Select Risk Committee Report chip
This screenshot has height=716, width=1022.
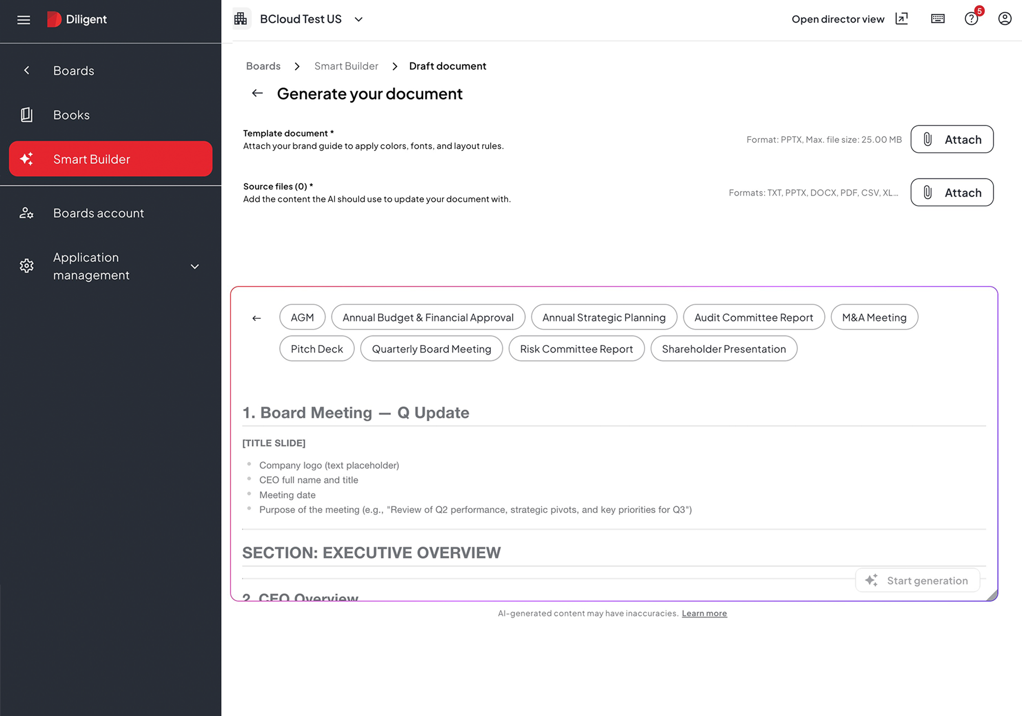[576, 348]
